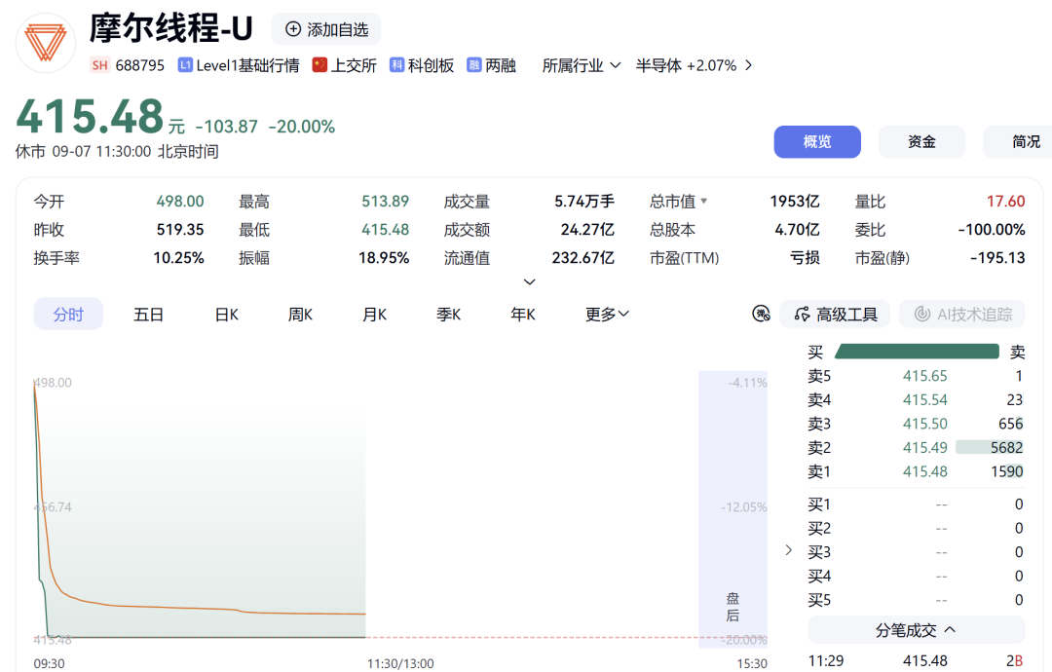Click 卖1 price 415.48
This screenshot has height=672, width=1052.
point(924,472)
